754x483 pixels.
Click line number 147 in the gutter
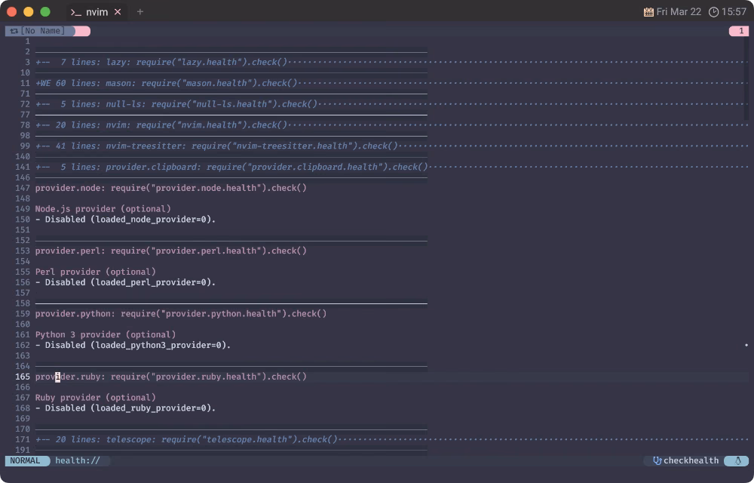[x=23, y=188]
